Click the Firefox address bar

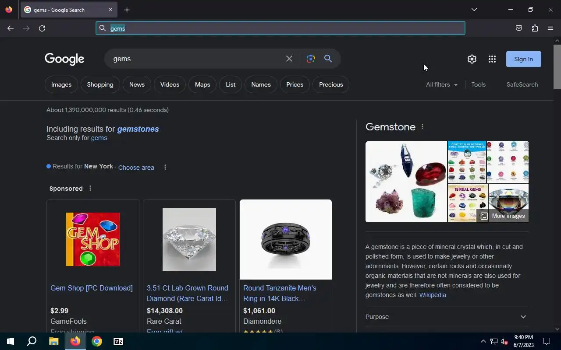coord(280,28)
